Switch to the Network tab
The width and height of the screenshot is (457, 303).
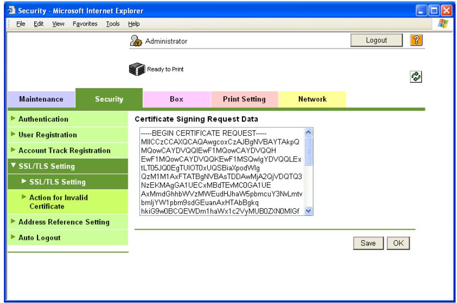pos(312,99)
